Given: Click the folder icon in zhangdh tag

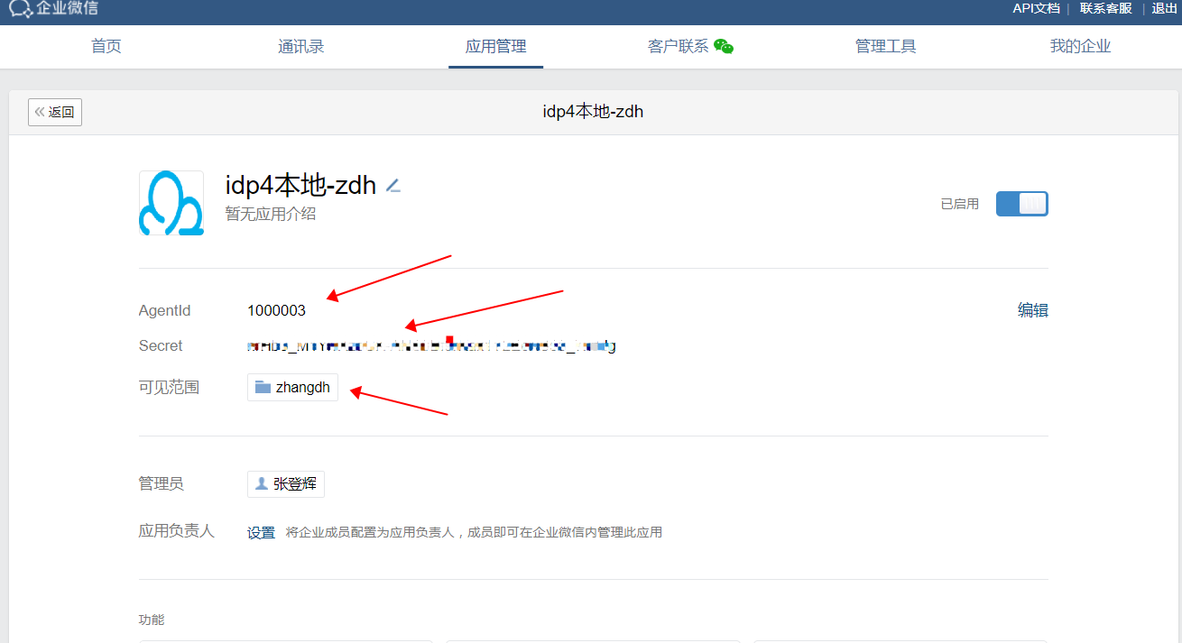Looking at the screenshot, I should (263, 388).
